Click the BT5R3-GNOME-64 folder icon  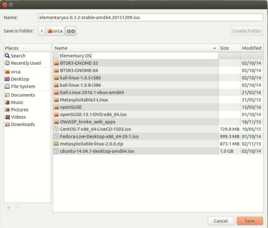tap(56, 70)
